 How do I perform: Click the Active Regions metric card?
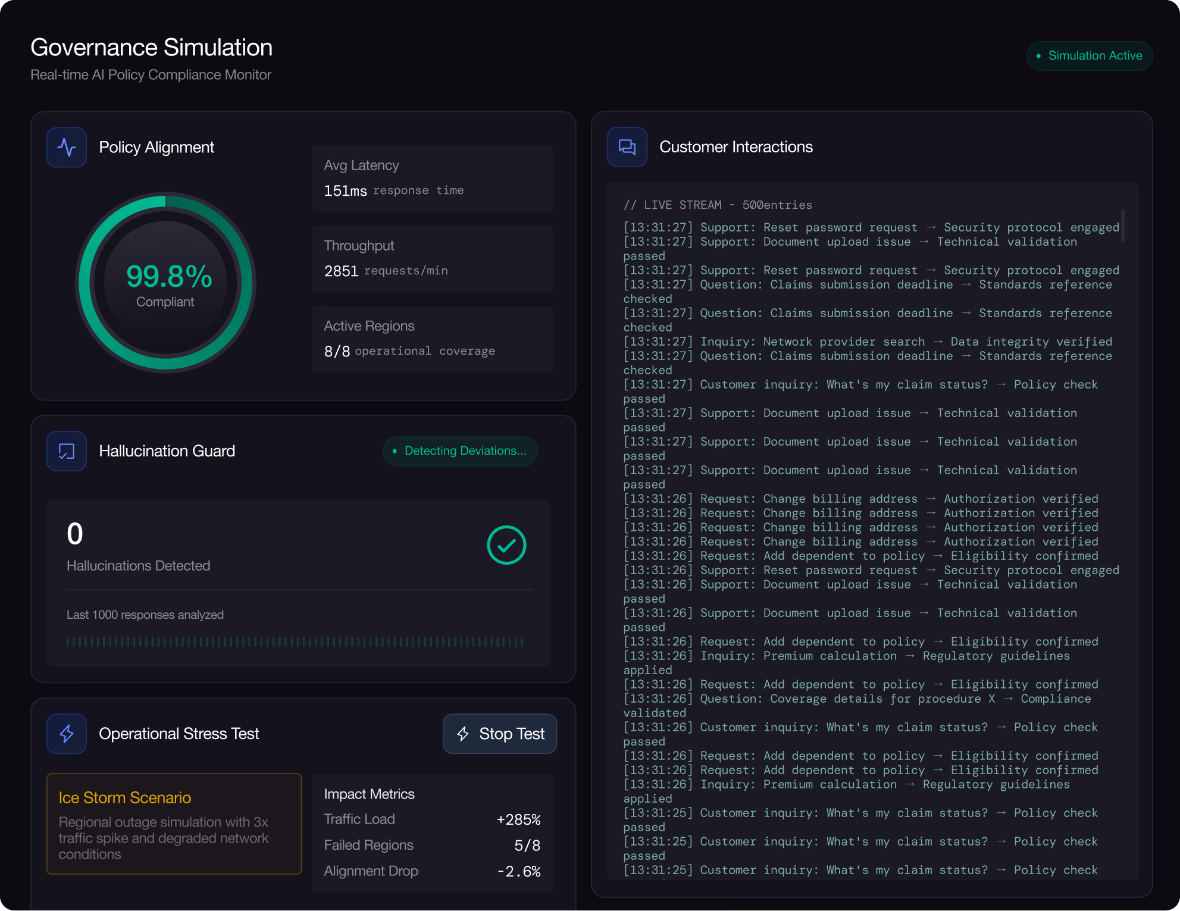click(432, 339)
